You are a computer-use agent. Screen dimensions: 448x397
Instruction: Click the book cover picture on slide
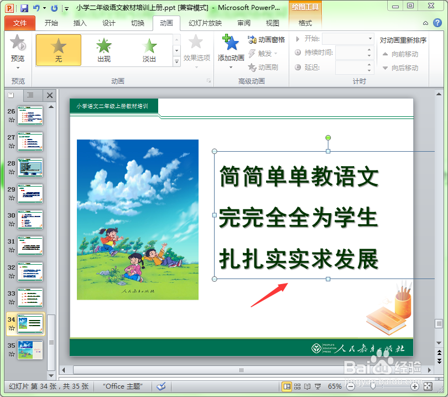click(x=138, y=220)
